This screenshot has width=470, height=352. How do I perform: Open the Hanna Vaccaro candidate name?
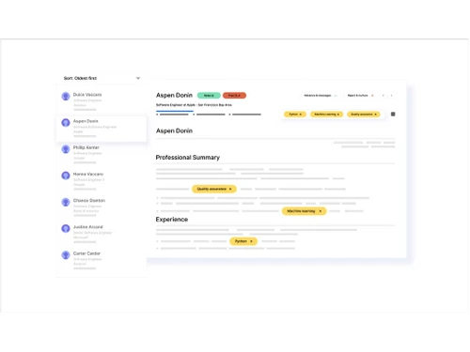coord(88,174)
